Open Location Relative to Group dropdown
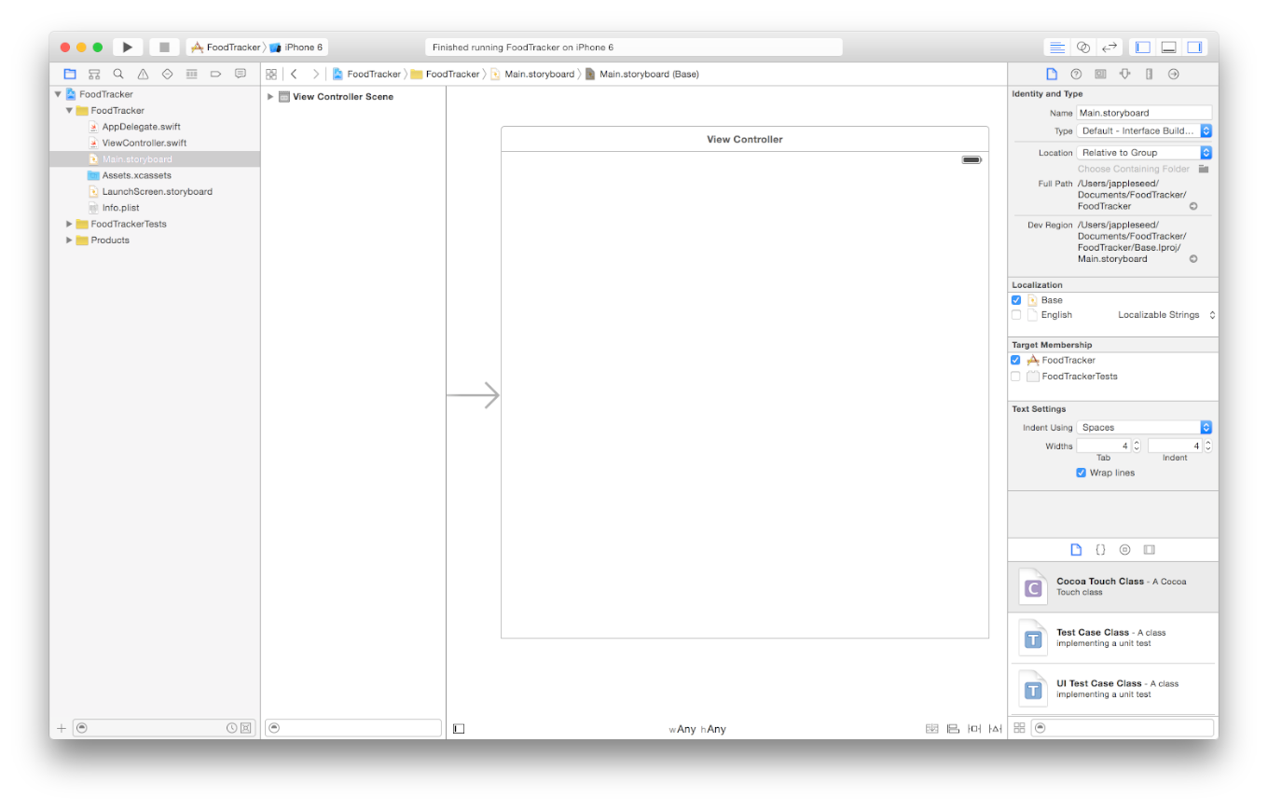Viewport: 1268px width, 810px height. point(1144,152)
